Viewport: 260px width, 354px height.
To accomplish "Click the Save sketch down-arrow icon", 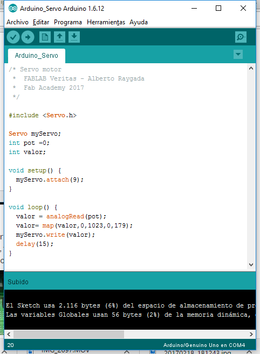I will [74, 37].
